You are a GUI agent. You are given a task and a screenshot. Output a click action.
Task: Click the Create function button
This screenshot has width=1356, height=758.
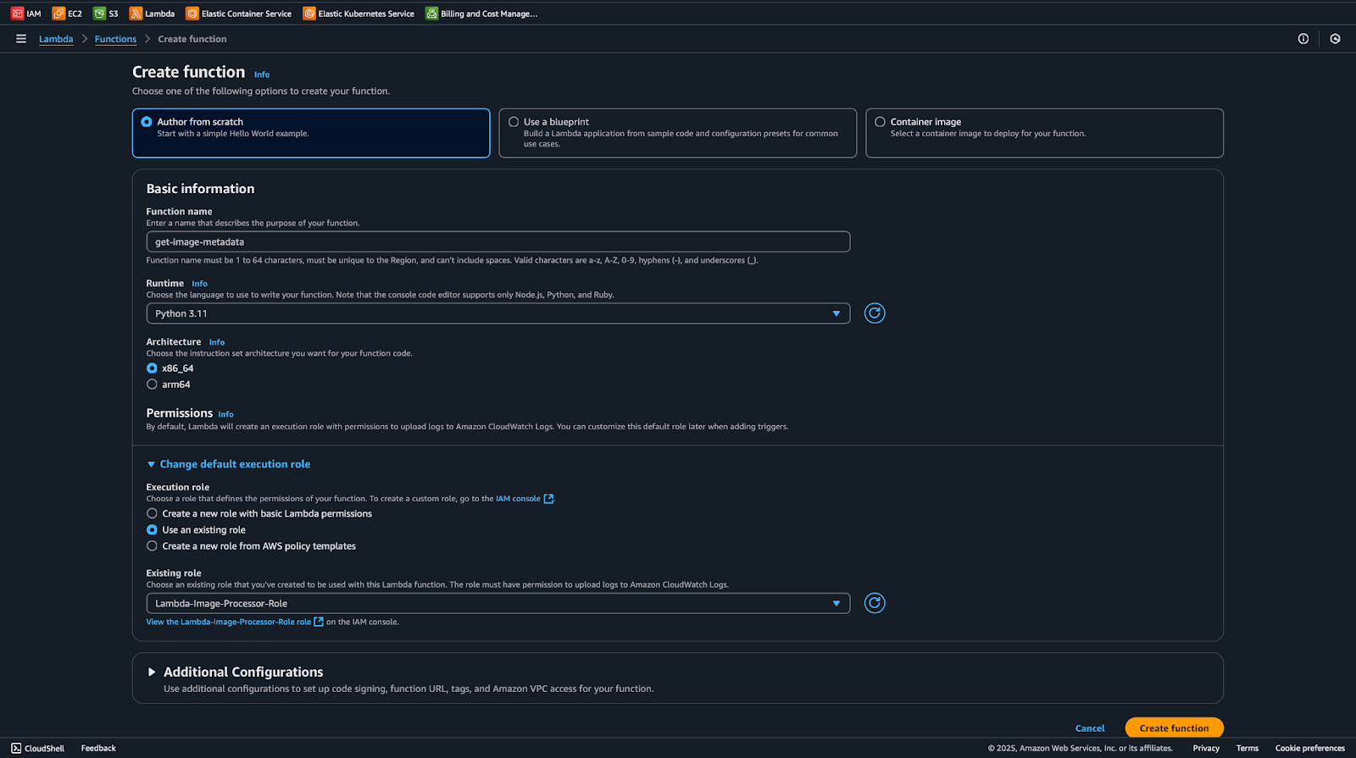click(x=1174, y=728)
